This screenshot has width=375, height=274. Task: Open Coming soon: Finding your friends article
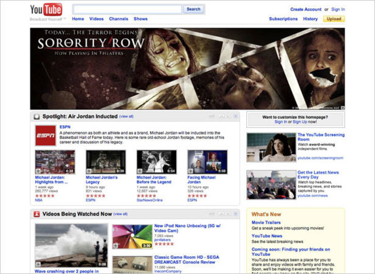[x=291, y=252]
